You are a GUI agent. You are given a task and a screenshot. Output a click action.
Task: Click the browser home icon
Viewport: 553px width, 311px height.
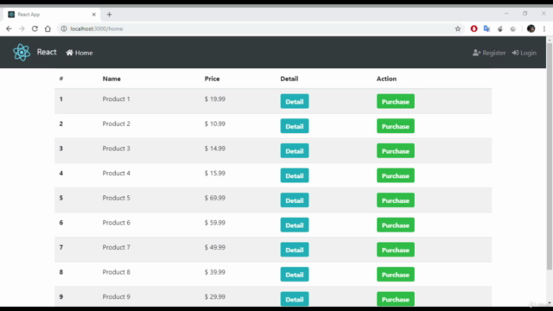click(x=48, y=29)
